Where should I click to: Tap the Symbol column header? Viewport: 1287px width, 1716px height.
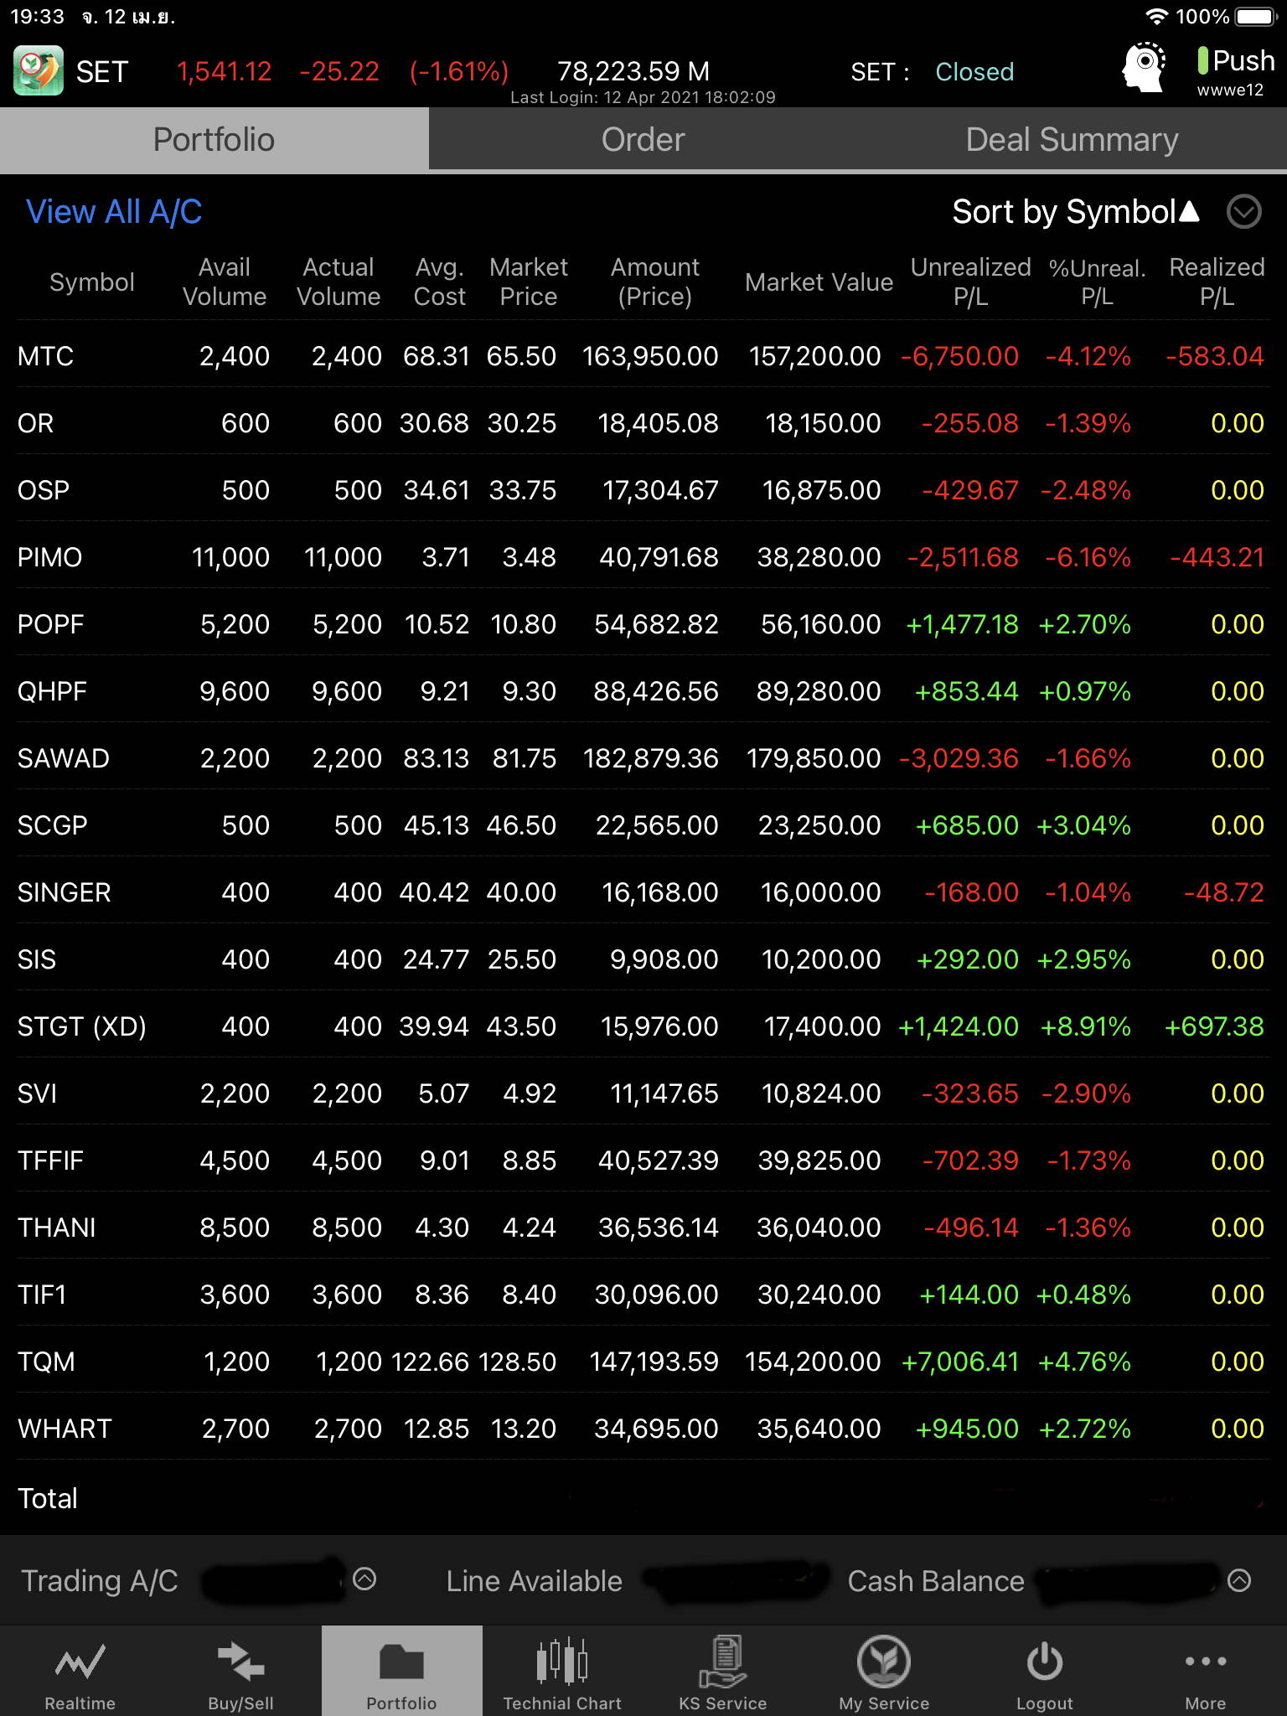[x=92, y=282]
